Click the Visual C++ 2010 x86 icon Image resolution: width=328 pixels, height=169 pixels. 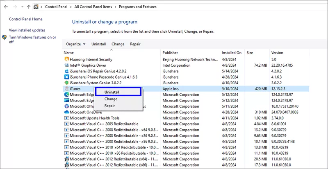(67, 153)
